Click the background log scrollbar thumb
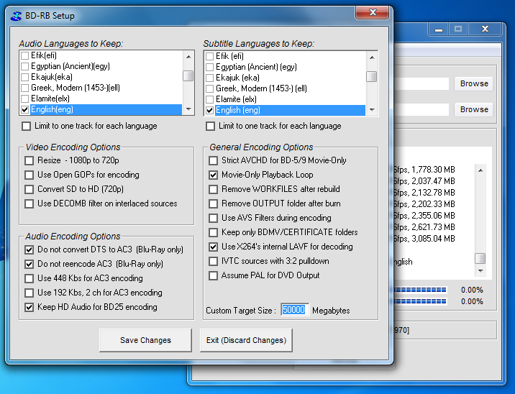The image size is (515, 394). [x=480, y=258]
